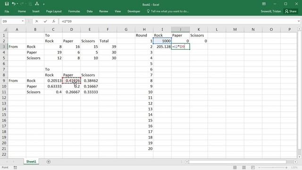Open the Page Layout tab

pos(54,11)
